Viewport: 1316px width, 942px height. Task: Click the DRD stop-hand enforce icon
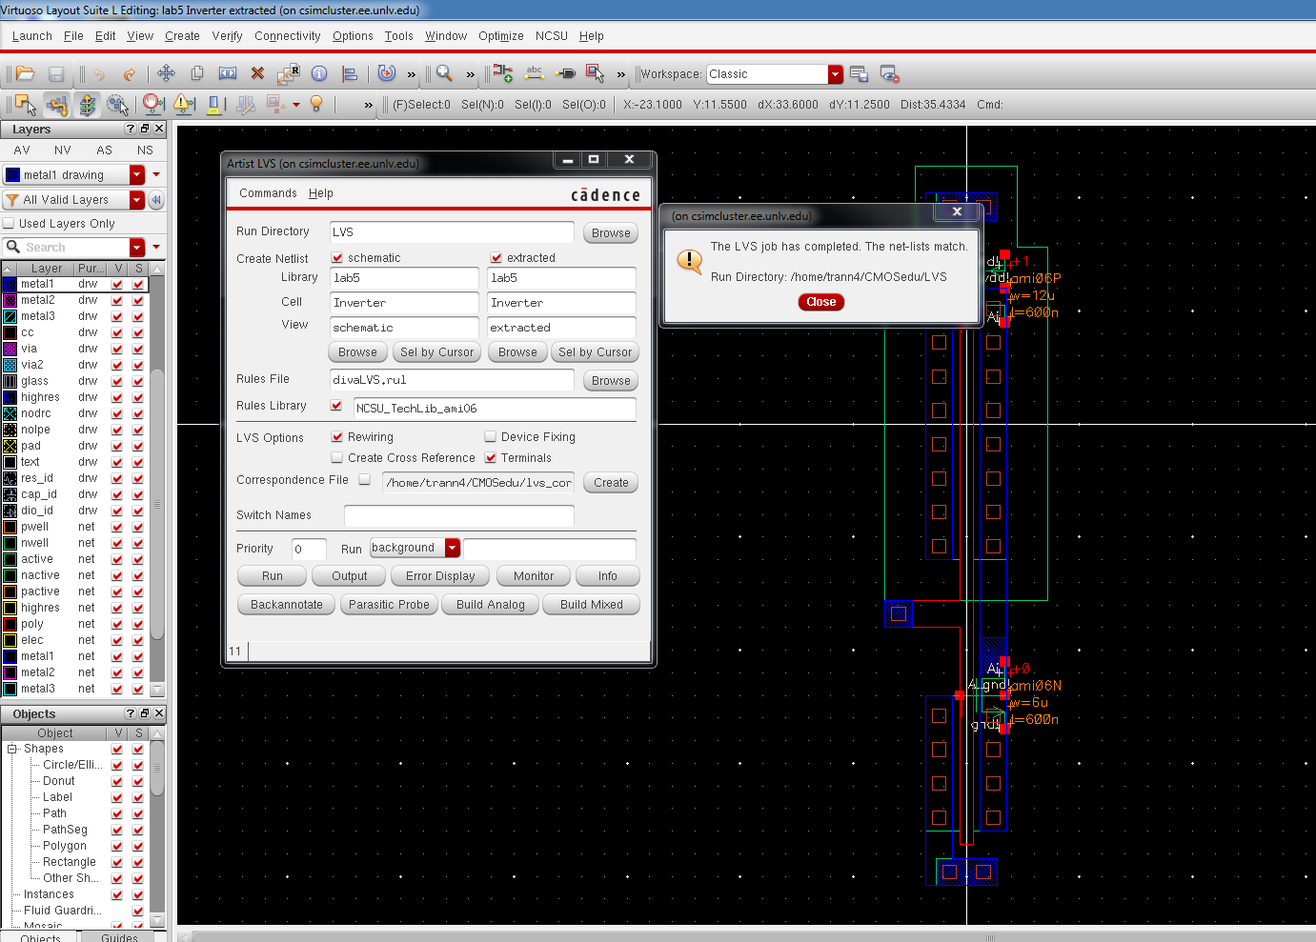[x=153, y=105]
